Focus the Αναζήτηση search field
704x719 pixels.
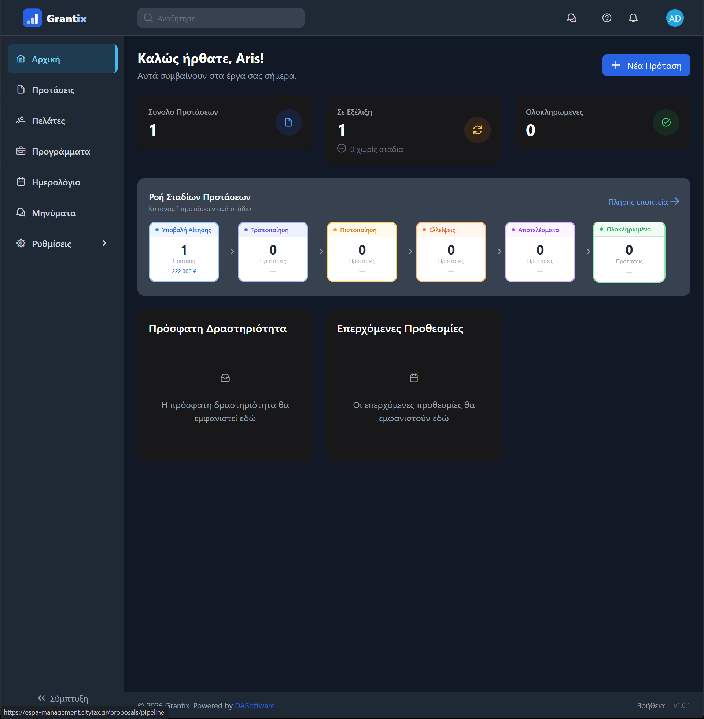coord(221,18)
